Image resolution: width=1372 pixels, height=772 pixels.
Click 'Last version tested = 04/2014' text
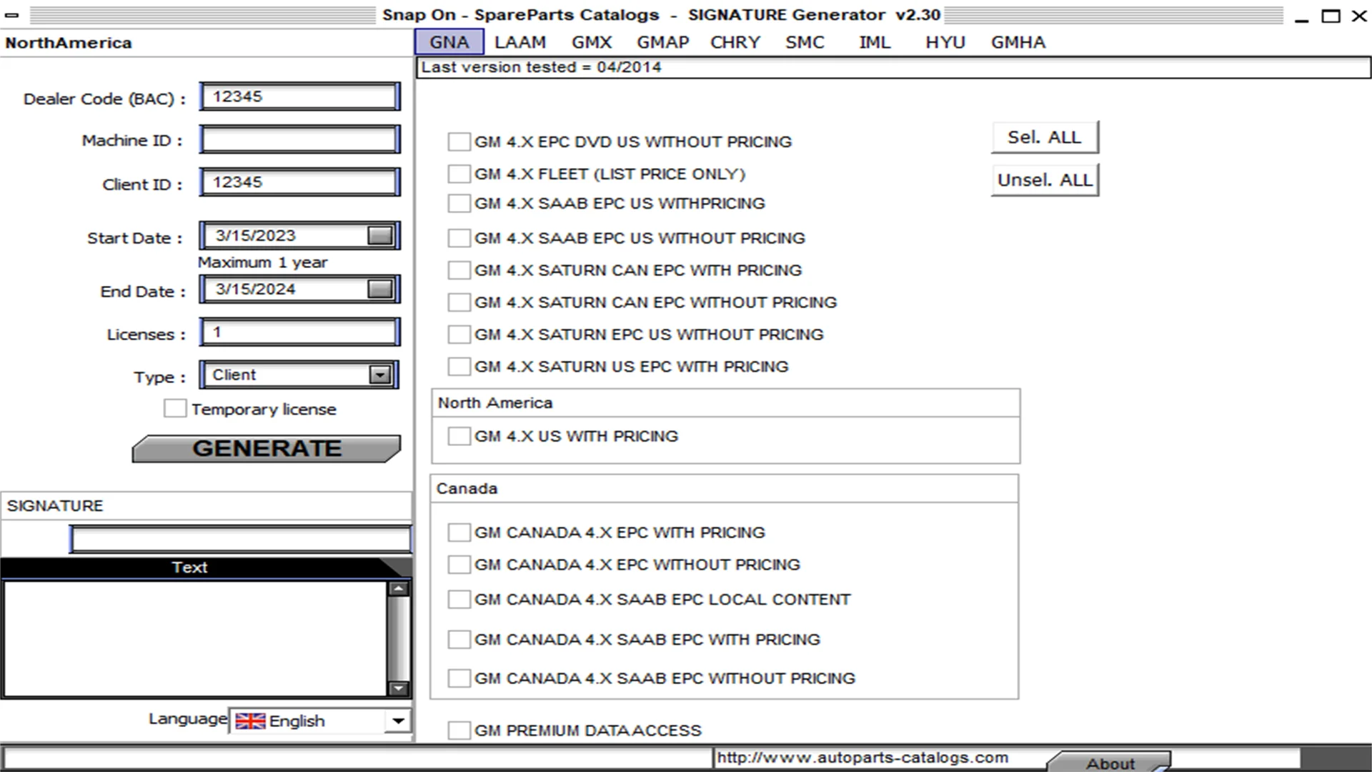541,67
